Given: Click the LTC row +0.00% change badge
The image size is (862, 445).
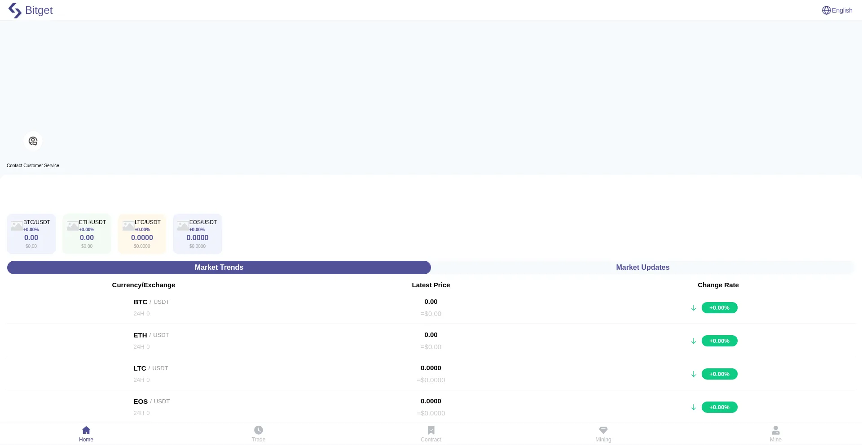Looking at the screenshot, I should pos(719,374).
